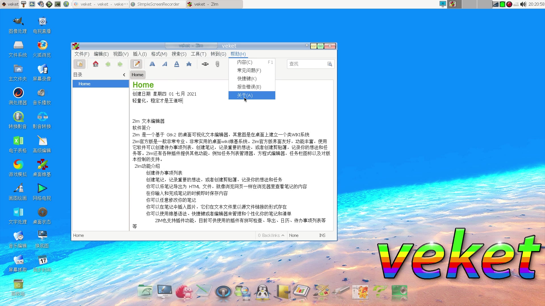Click the volume speaker tray icon
The height and width of the screenshot is (306, 545).
point(523,4)
